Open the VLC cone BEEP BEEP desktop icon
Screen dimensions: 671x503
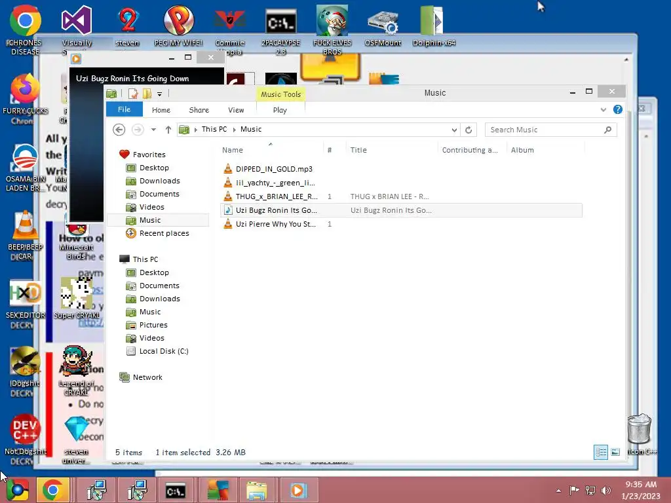pyautogui.click(x=26, y=225)
